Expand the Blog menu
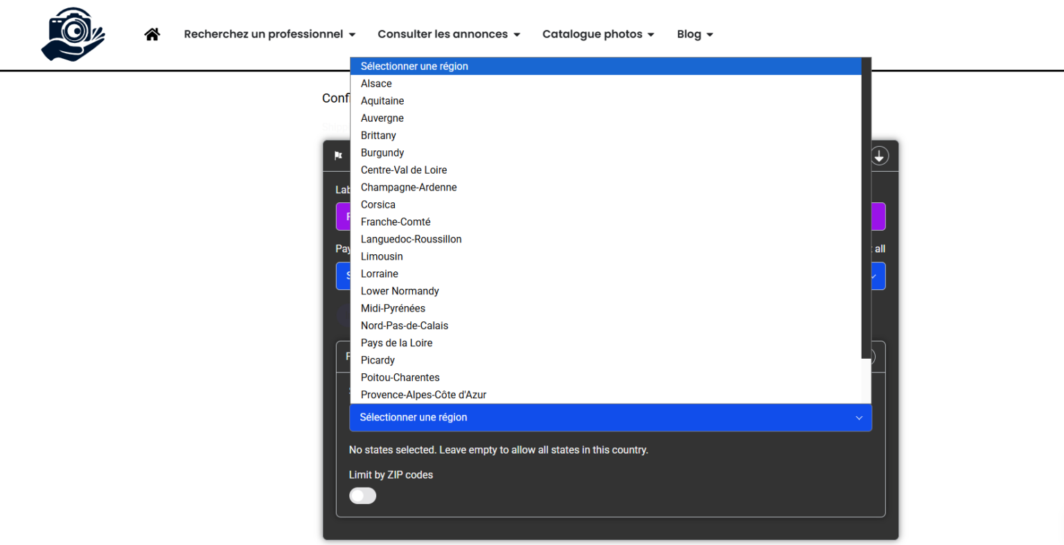The image size is (1064, 545). pos(695,34)
